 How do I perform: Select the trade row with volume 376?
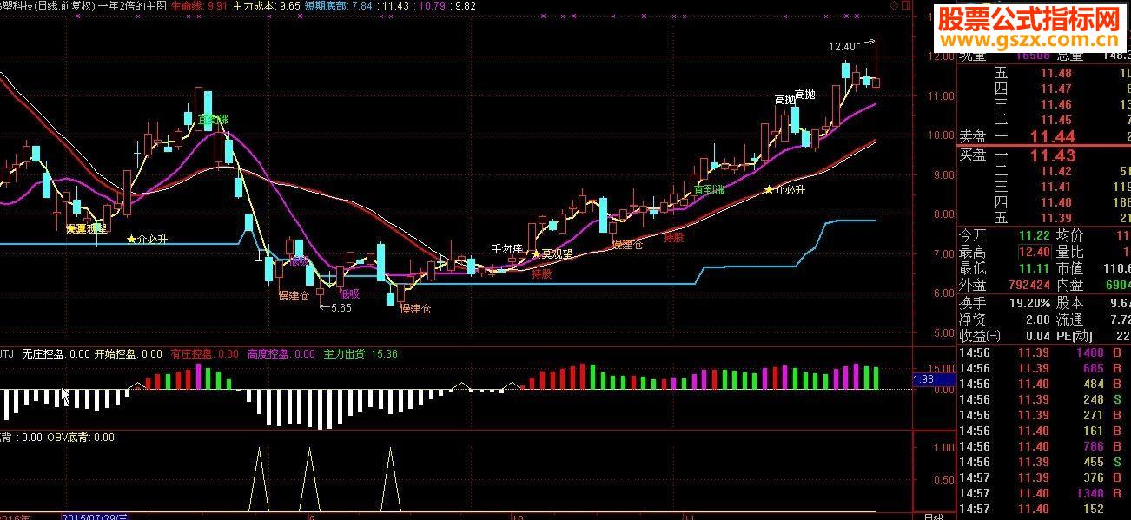(1044, 477)
